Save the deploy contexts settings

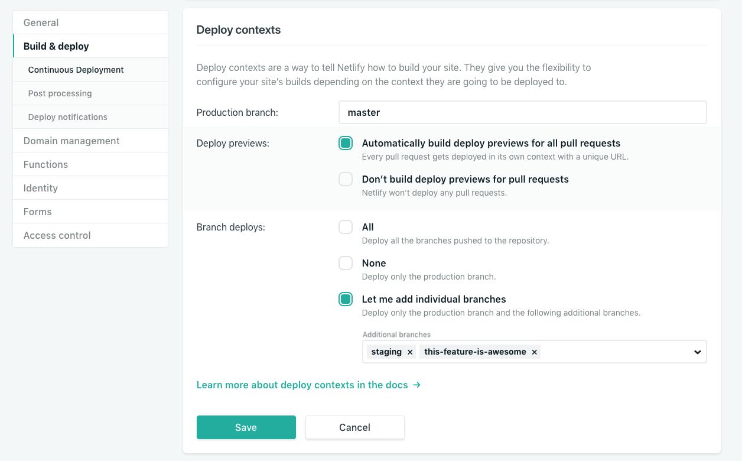[x=246, y=427]
